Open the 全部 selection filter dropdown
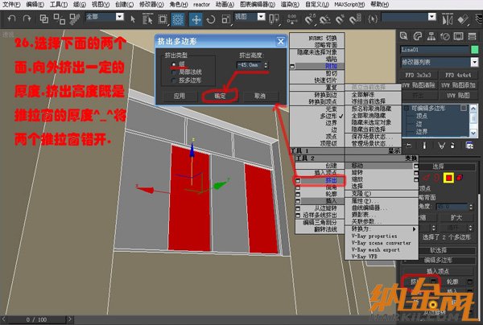 click(119, 17)
